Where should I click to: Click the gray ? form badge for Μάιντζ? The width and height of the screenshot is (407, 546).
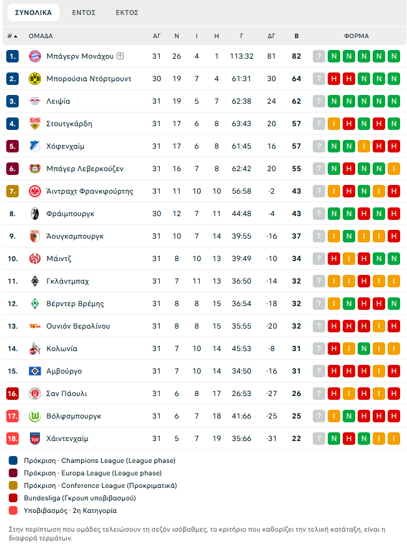319,259
